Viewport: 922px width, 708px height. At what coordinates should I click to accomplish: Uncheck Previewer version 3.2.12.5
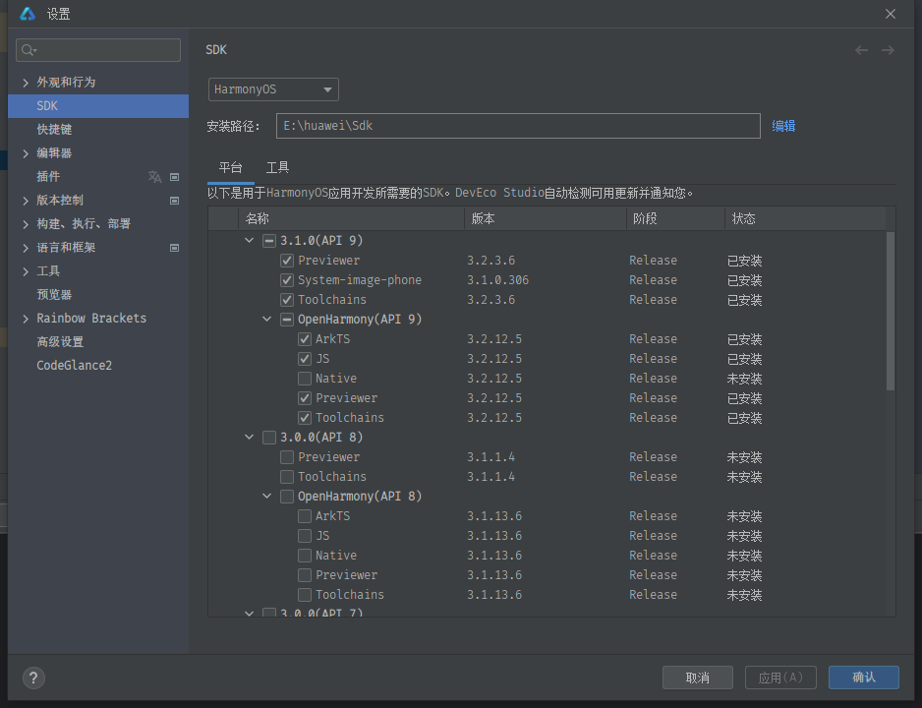[x=305, y=398]
